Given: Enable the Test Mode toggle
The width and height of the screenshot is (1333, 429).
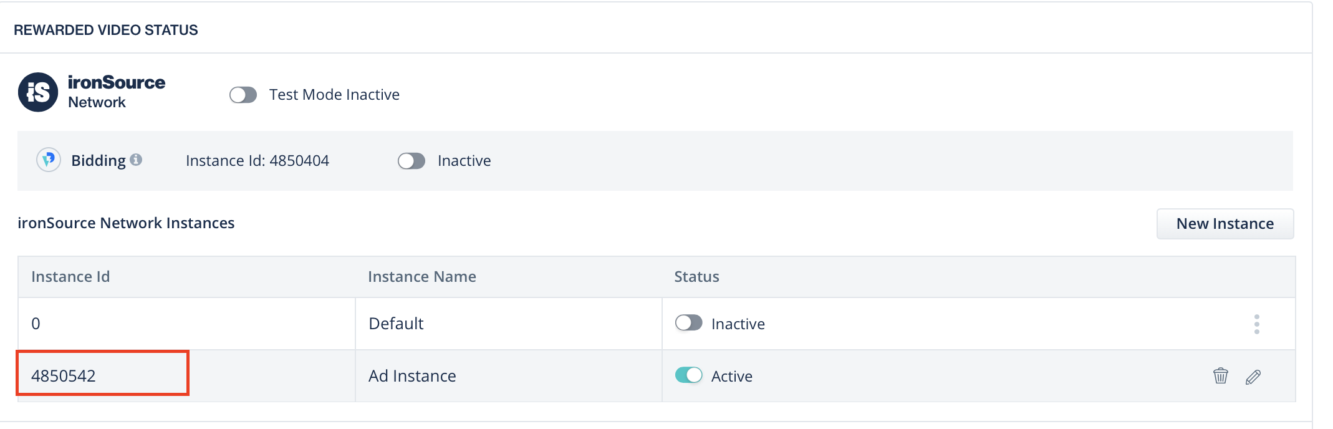Looking at the screenshot, I should coord(243,95).
